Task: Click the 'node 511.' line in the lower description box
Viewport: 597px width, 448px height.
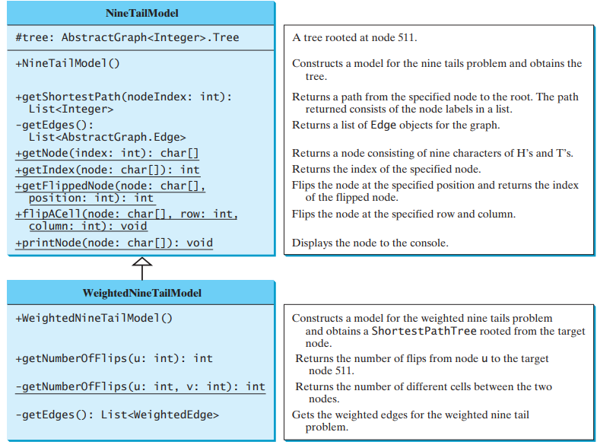Action: pyautogui.click(x=332, y=370)
